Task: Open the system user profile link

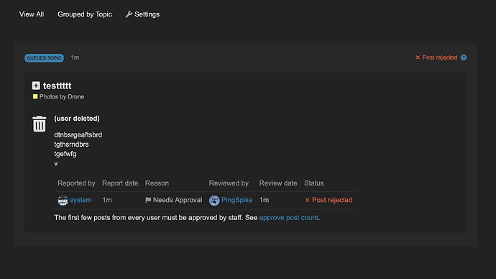Action: pos(81,200)
